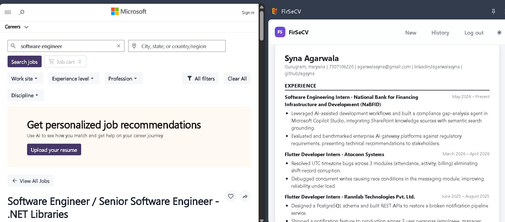505x222 pixels.
Task: Click the Microsoft page vertical scrollbar thumb
Action: coord(262,26)
